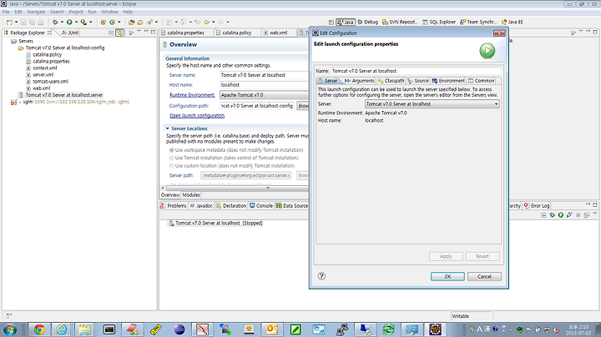
Task: Open the Server dropdown in Edit Configuration
Action: 432,103
